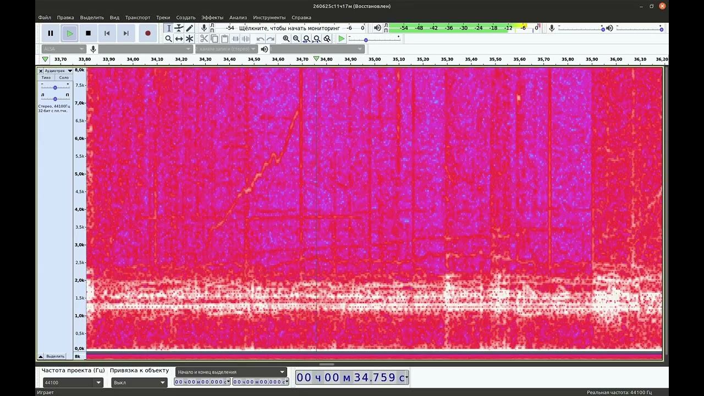
Task: Click the Undo arrow icon
Action: tap(260, 38)
